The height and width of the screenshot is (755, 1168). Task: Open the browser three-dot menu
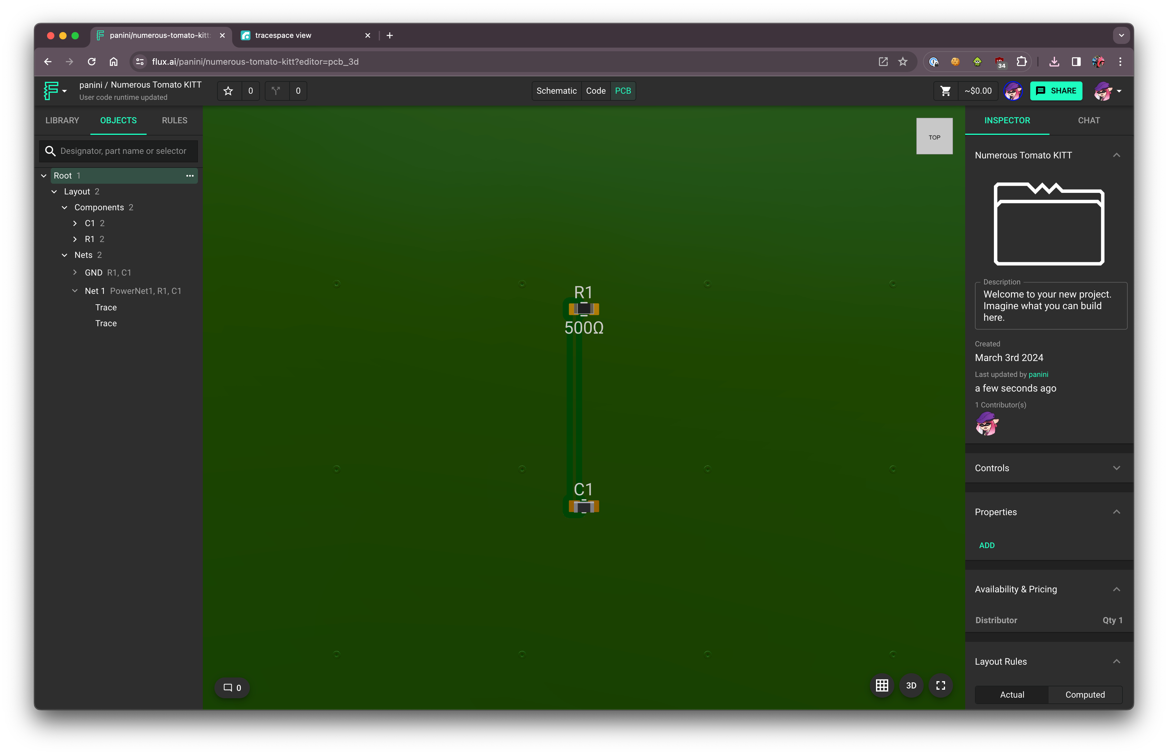[x=1120, y=62]
